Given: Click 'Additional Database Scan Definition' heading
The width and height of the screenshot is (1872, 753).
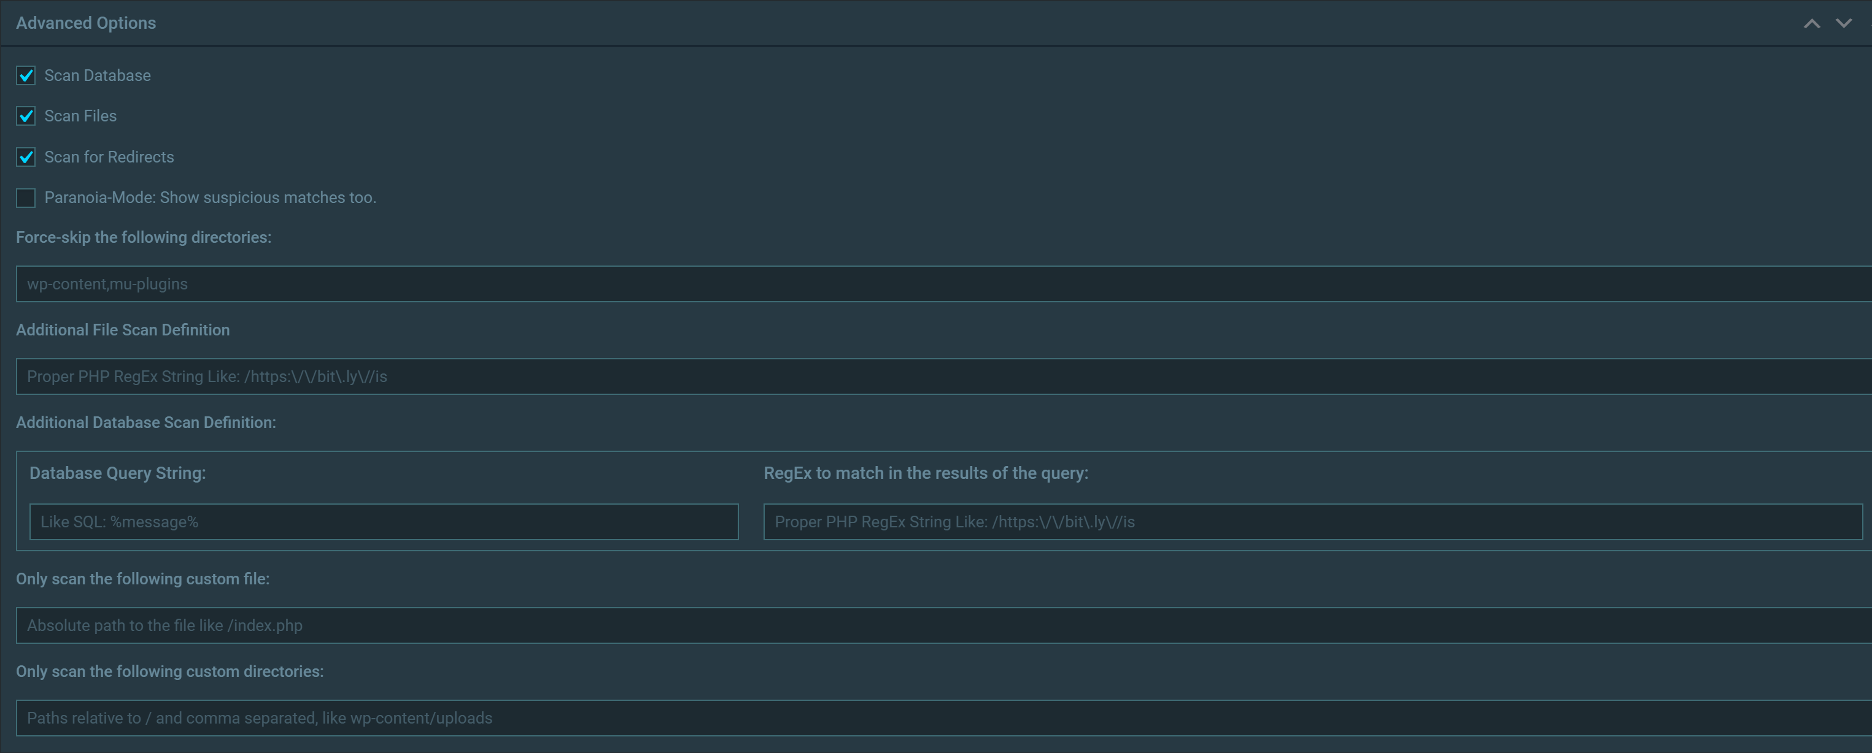Looking at the screenshot, I should tap(145, 422).
